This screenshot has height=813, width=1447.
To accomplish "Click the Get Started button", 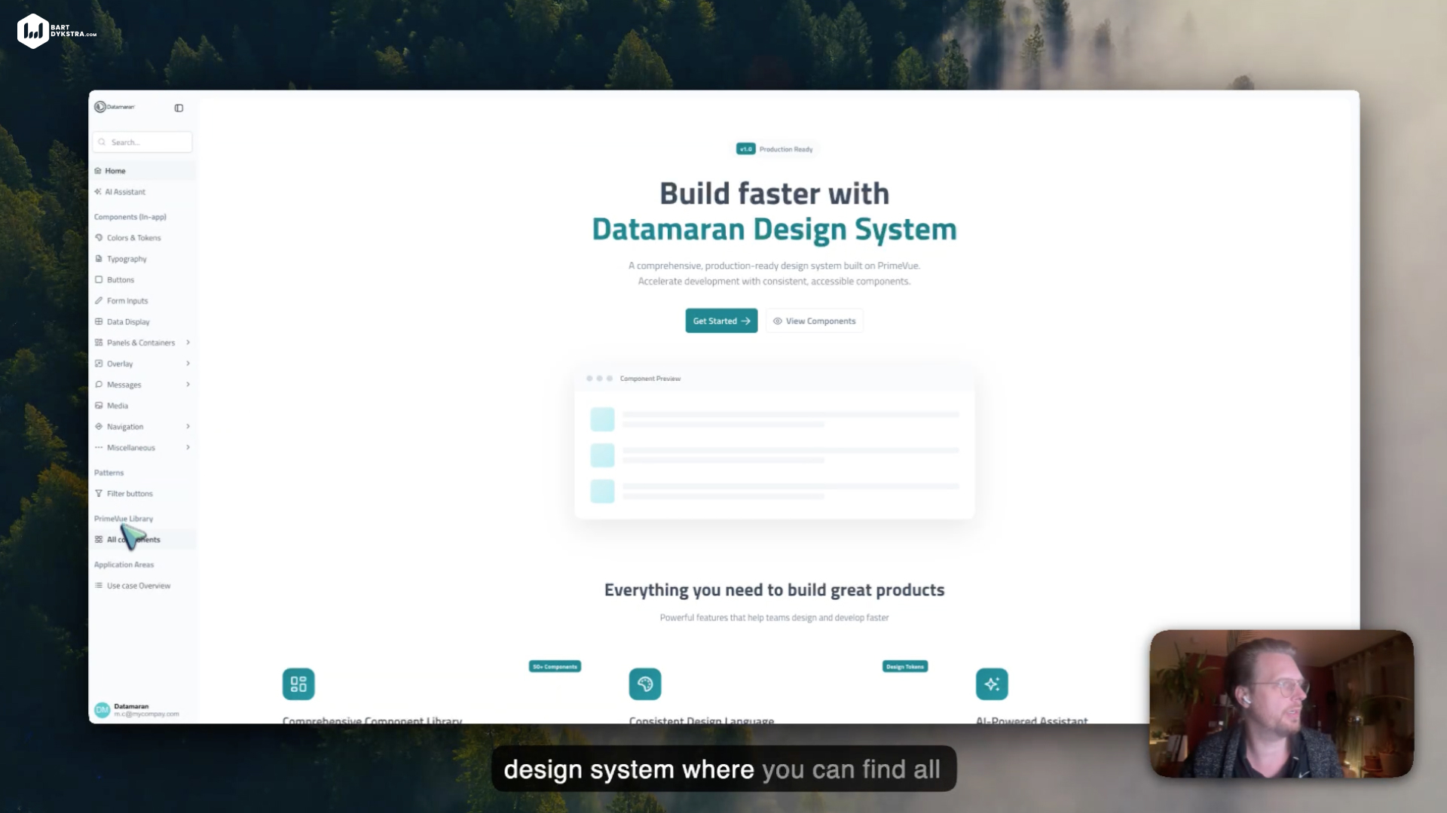I will (721, 321).
